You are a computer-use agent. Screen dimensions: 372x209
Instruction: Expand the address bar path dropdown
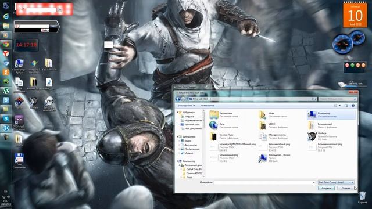tap(310, 99)
